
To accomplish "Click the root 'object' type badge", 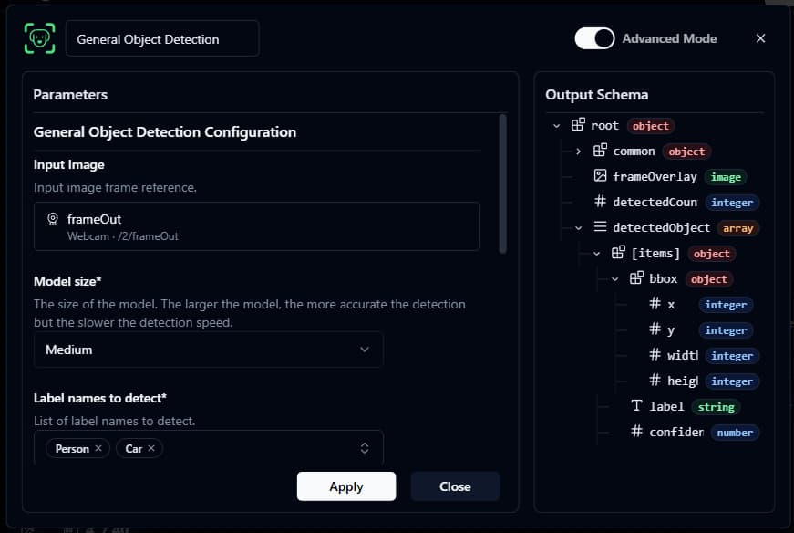I will pyautogui.click(x=650, y=126).
